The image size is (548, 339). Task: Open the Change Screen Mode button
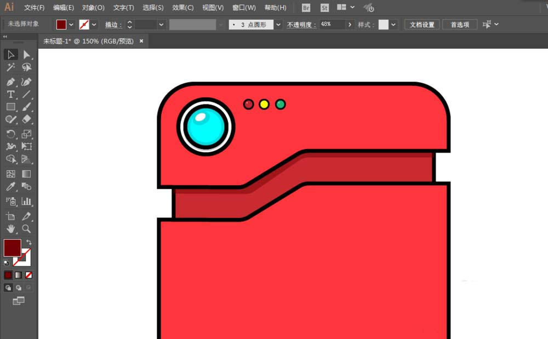click(x=19, y=301)
